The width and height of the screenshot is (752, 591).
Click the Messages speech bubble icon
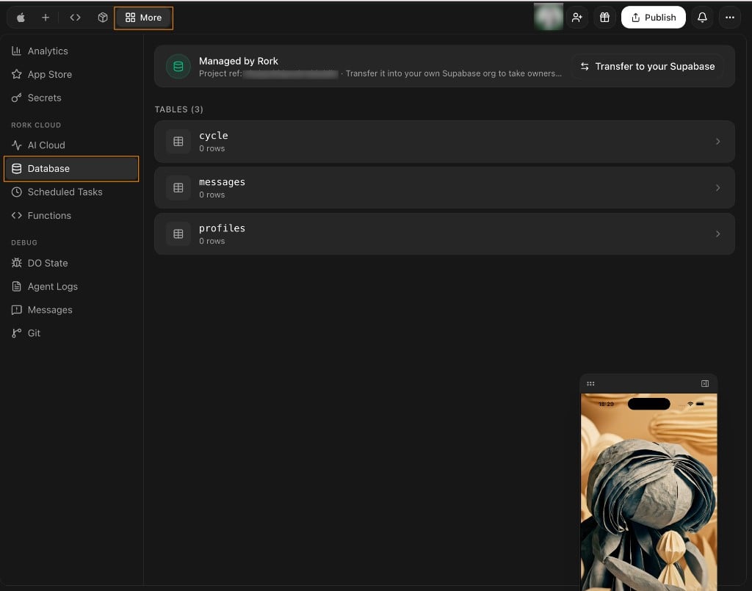click(16, 310)
